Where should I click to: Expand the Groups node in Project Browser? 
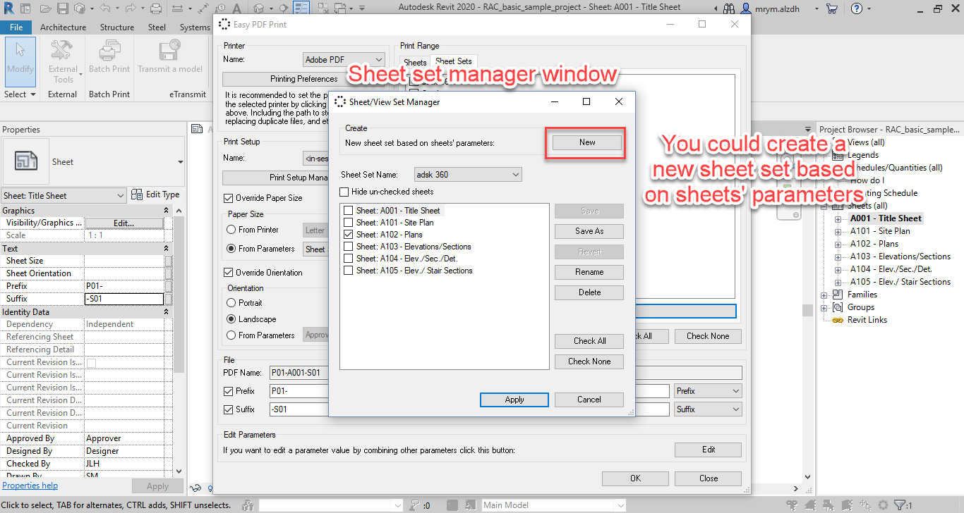point(824,307)
